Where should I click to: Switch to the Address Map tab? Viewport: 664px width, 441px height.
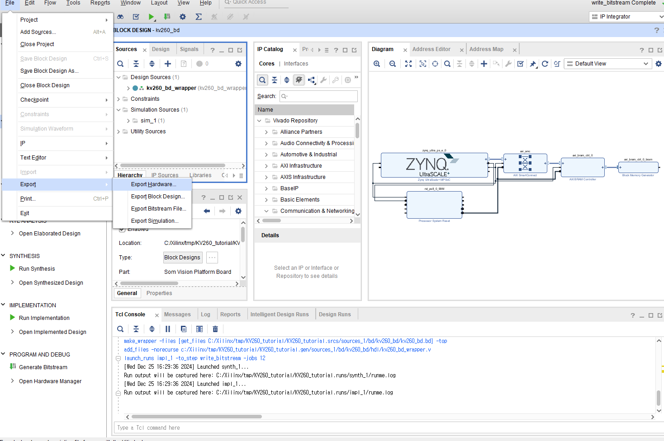pos(486,49)
